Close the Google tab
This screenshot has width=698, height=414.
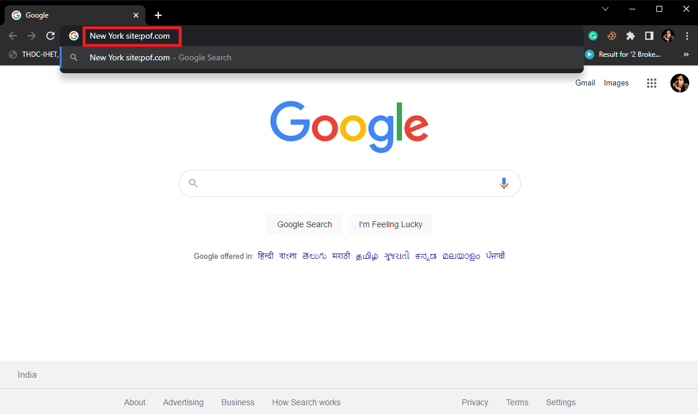136,15
